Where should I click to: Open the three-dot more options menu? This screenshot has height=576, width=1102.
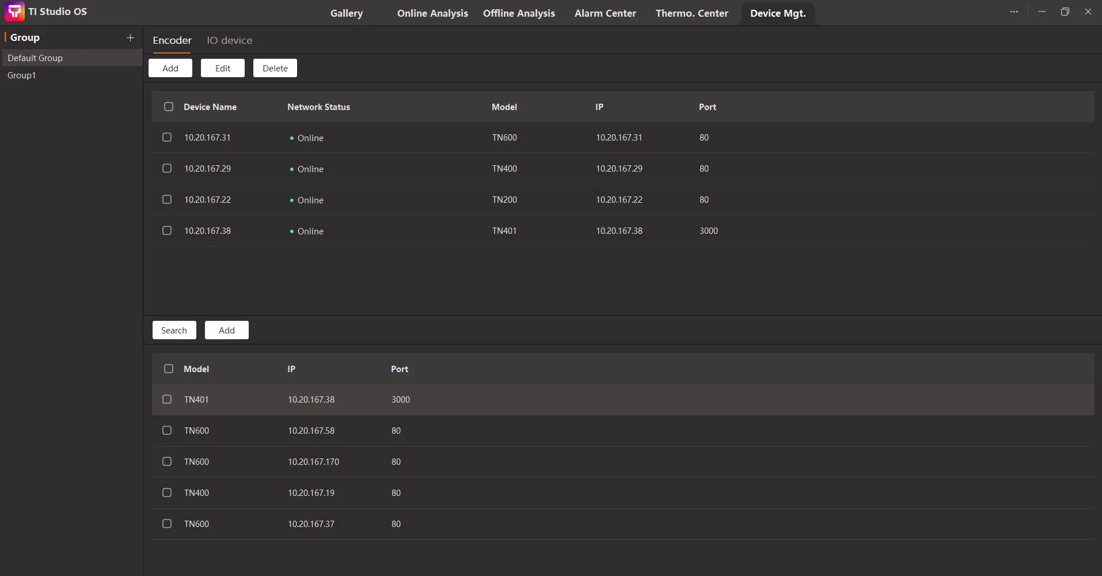point(1014,12)
